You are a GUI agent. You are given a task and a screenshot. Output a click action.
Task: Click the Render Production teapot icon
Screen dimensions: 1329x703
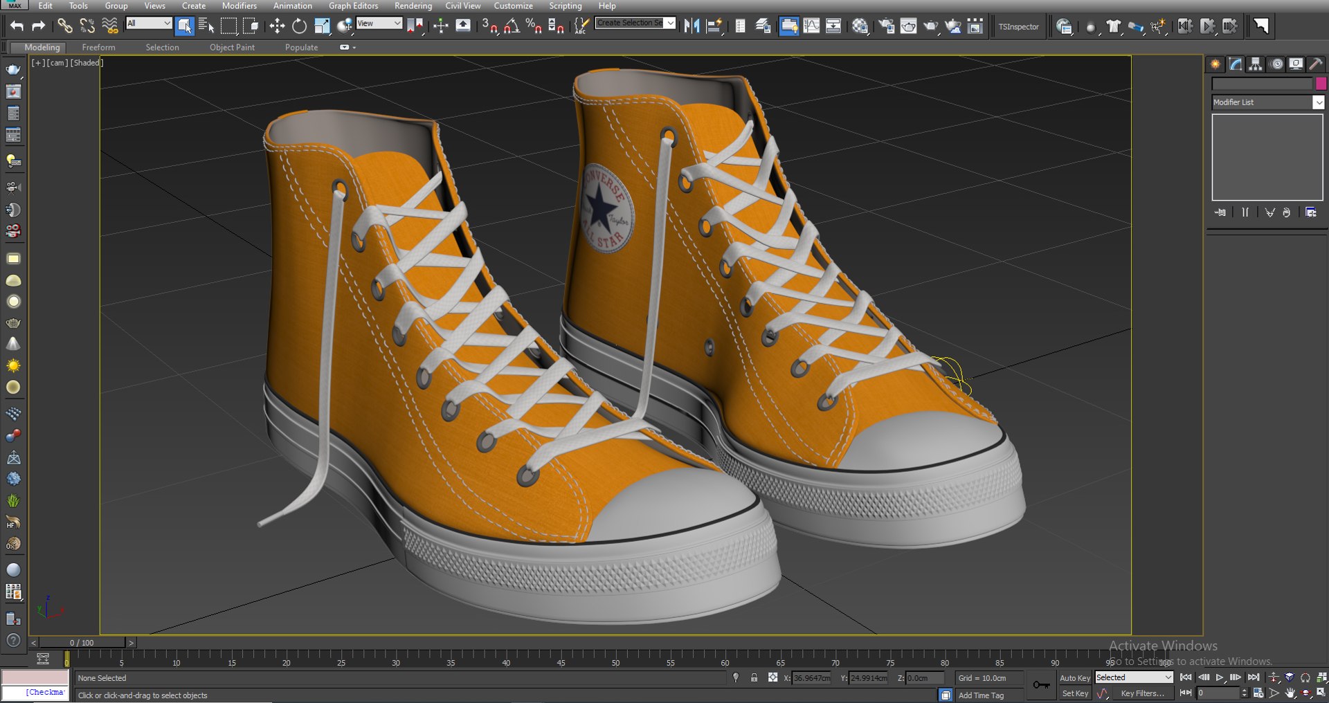pos(931,26)
